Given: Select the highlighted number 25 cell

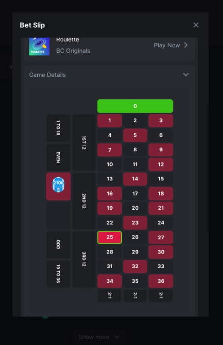Looking at the screenshot, I should click(109, 237).
